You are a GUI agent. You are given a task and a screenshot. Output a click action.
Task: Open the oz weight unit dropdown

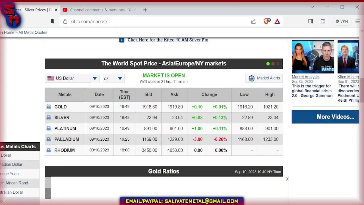tap(113, 78)
